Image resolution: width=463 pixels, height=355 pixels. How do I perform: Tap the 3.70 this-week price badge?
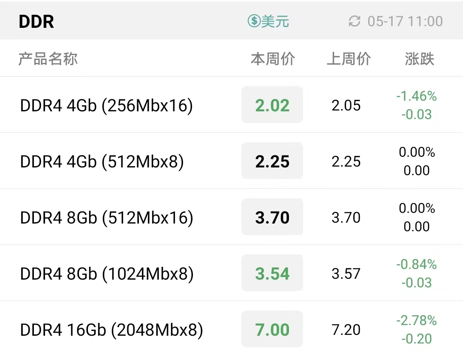[x=272, y=217]
